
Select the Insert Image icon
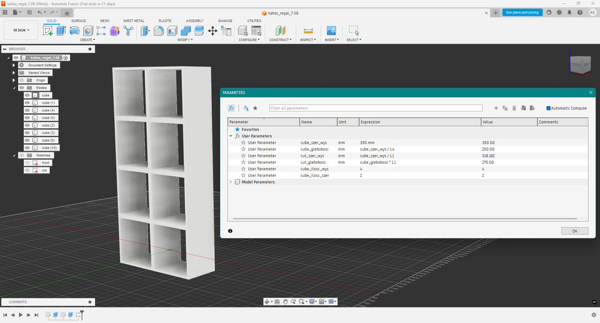point(331,31)
